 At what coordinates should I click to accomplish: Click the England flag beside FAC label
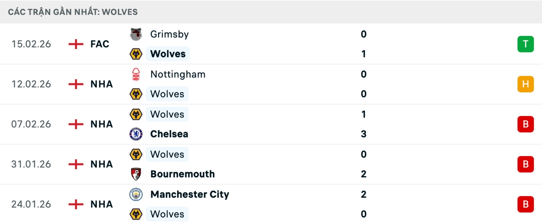click(76, 44)
